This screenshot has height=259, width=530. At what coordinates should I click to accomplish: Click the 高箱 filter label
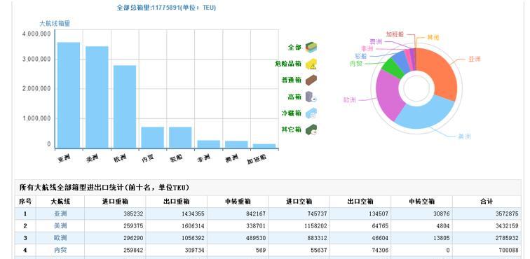(x=294, y=97)
